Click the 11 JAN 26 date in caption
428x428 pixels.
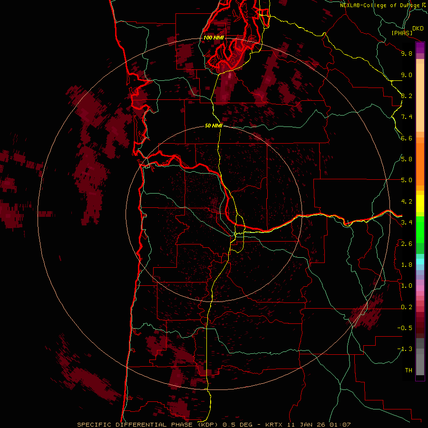(307, 425)
